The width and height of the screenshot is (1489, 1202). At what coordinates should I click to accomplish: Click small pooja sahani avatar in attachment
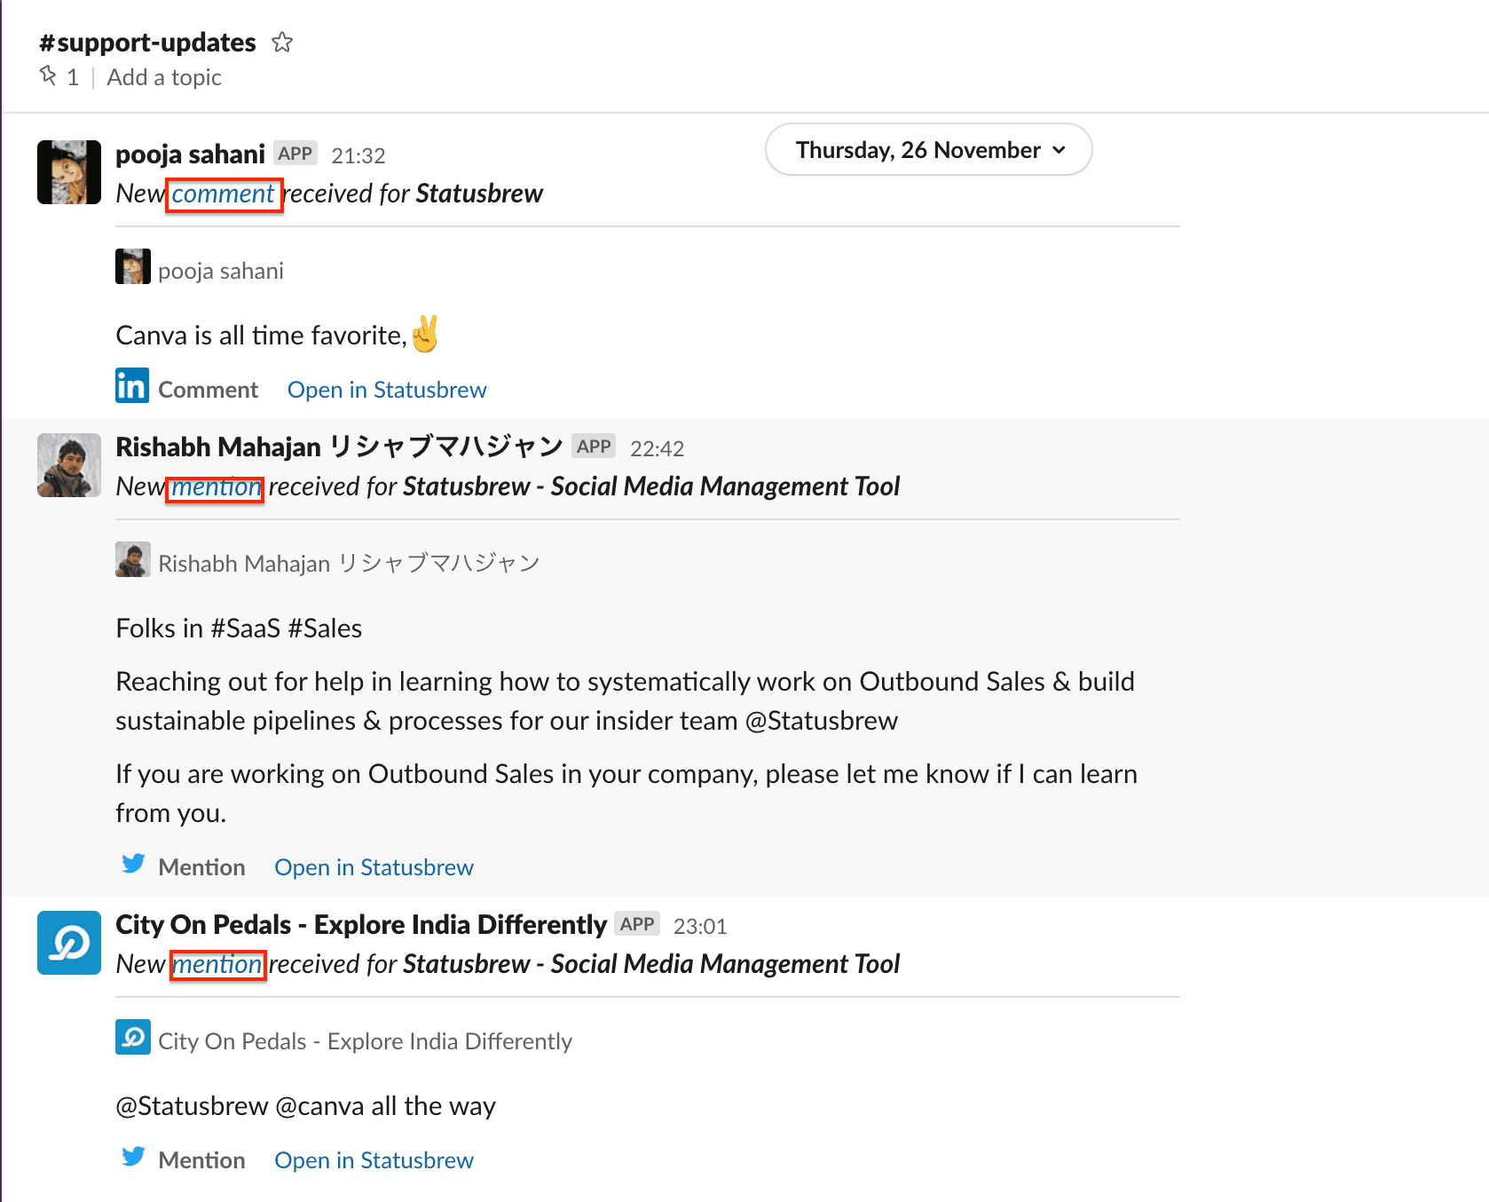(x=133, y=266)
